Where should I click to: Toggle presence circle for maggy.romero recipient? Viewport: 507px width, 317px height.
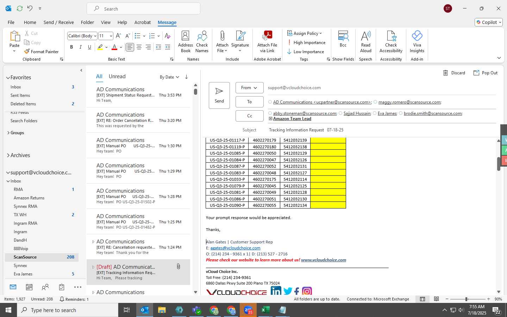click(x=375, y=102)
